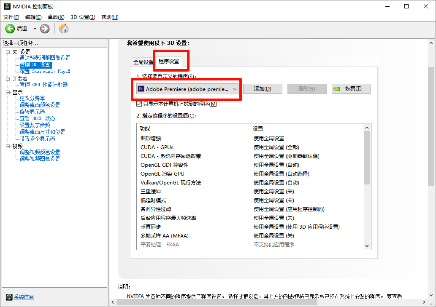Click the main panel vertical scrollbar thumb
Image resolution: width=436 pixels, height=307 pixels.
click(x=431, y=126)
